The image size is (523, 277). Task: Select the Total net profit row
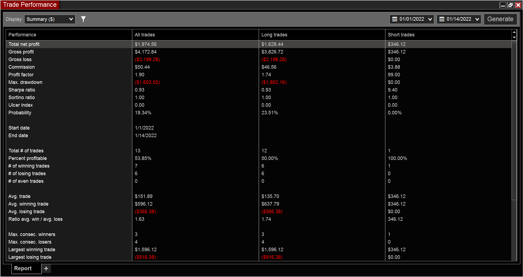tap(259, 44)
